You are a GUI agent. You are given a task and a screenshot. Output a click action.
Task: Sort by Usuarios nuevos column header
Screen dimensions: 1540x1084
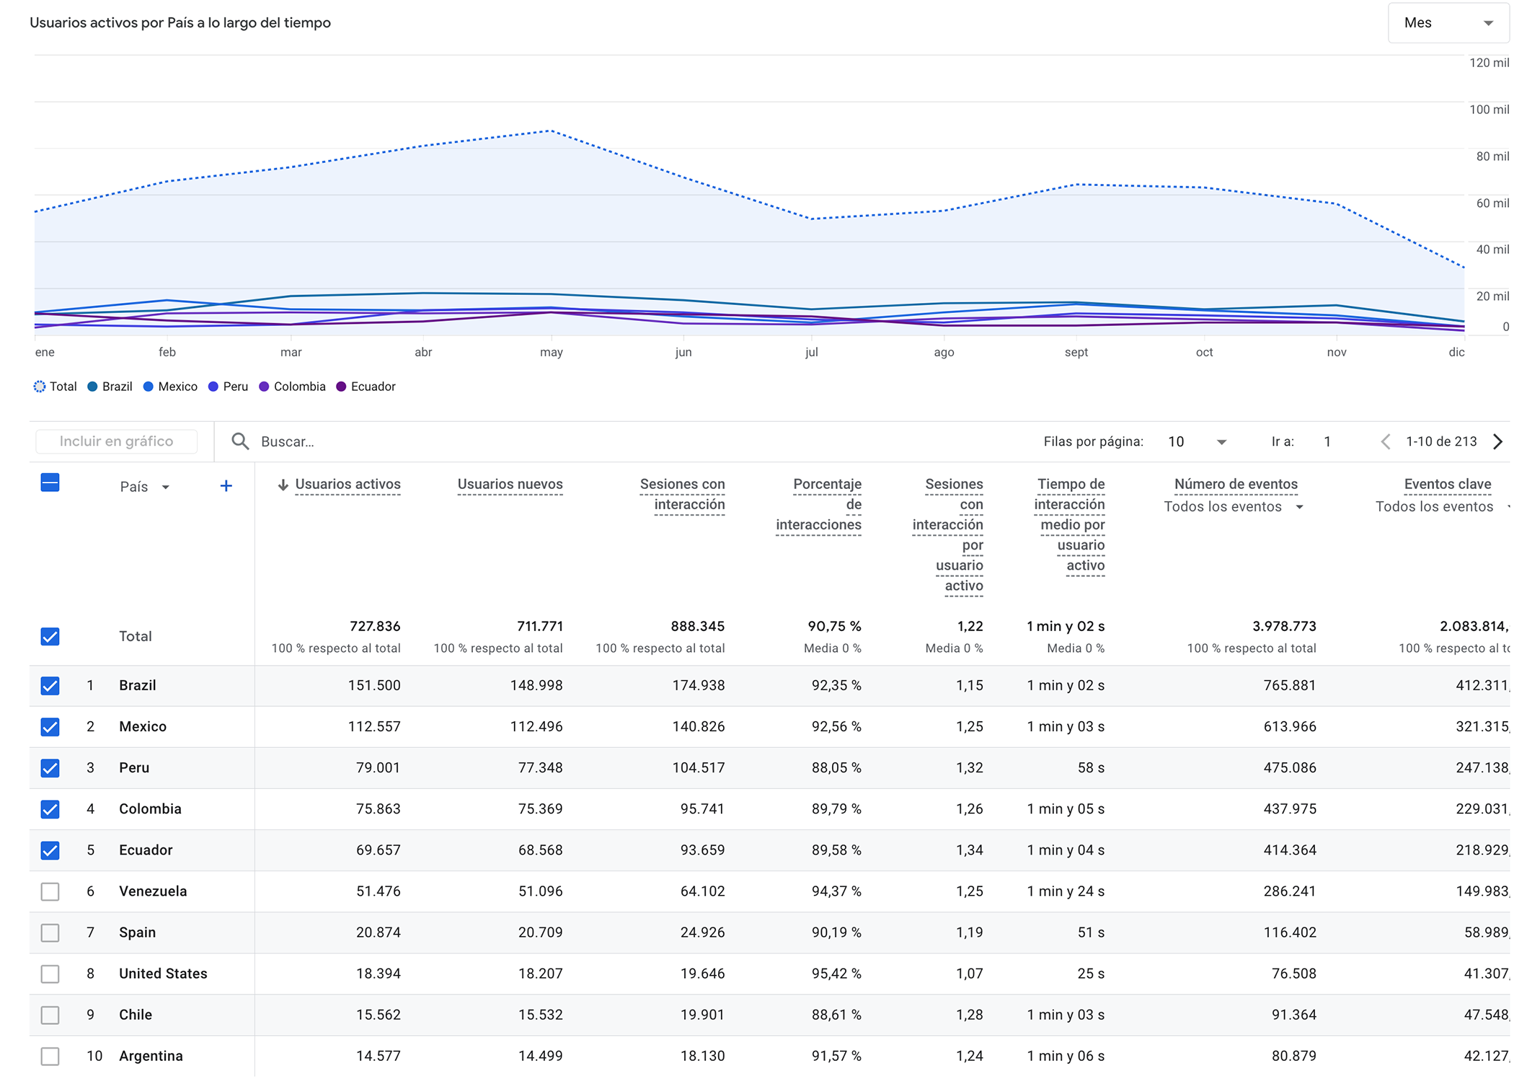click(510, 485)
